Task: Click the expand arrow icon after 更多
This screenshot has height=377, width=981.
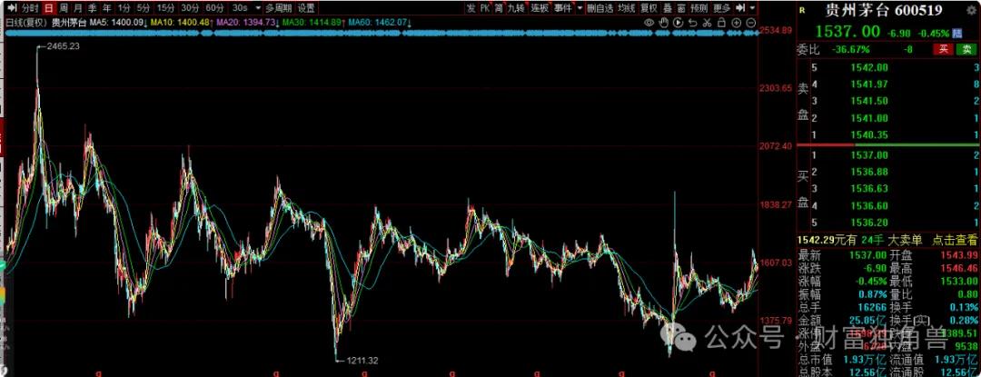Action: coord(740,8)
